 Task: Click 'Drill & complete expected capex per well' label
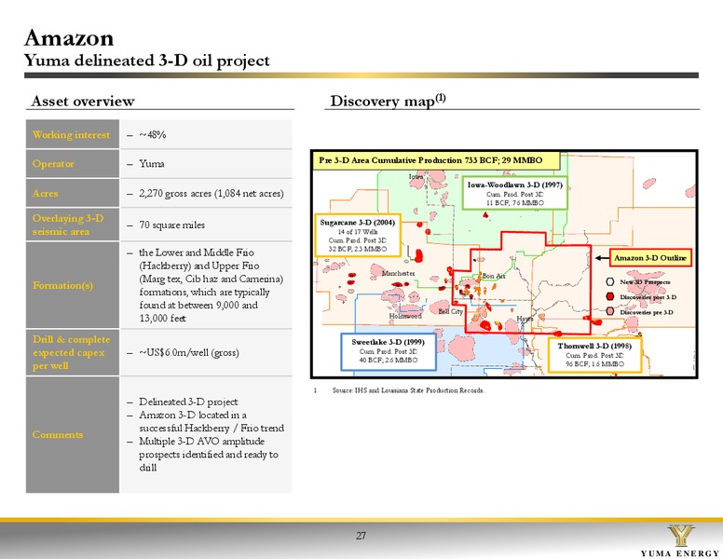point(71,352)
